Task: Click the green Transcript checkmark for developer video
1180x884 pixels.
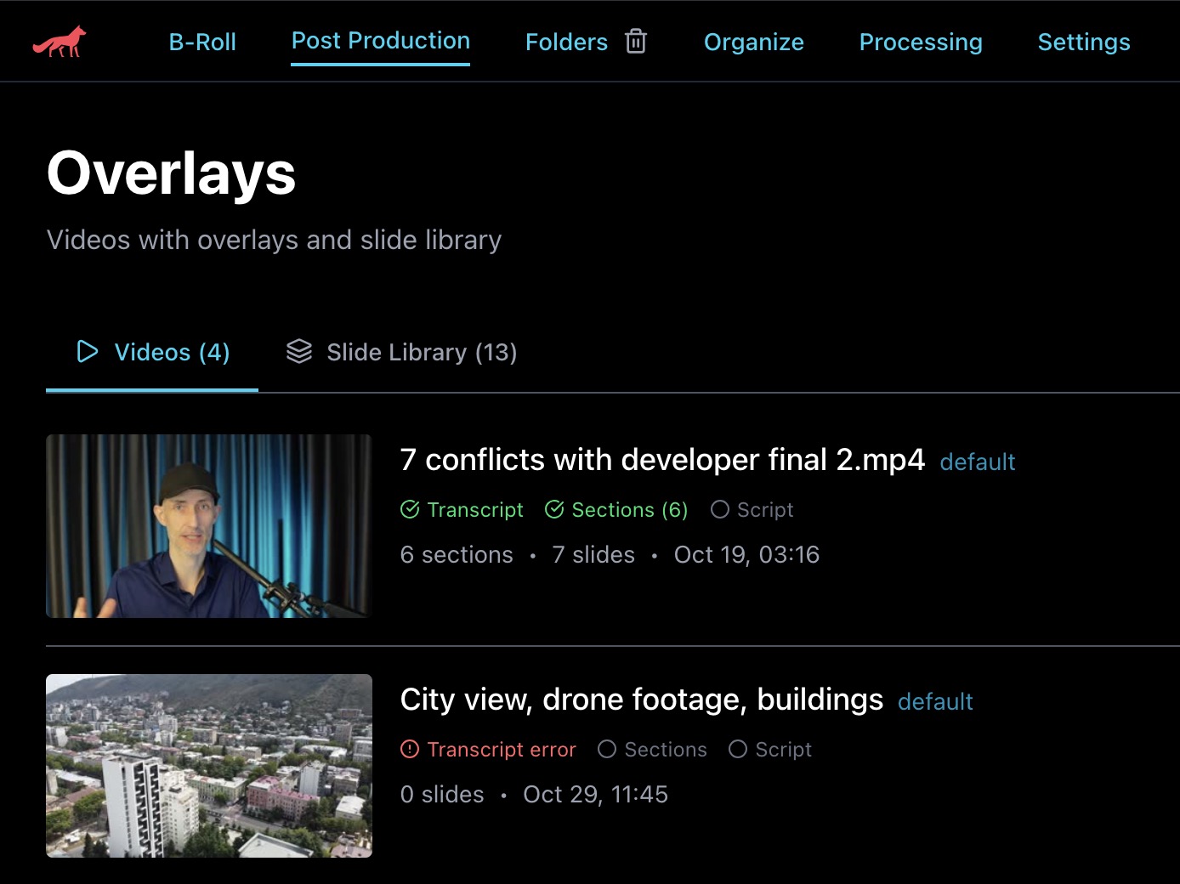Action: tap(410, 509)
